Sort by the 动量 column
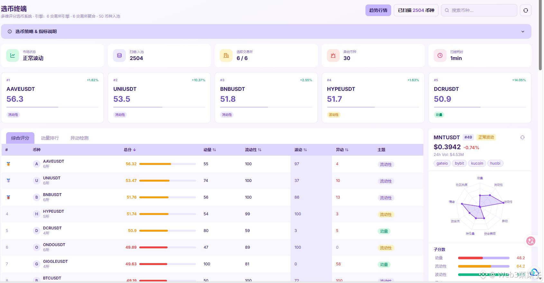544x283 pixels. 210,150
